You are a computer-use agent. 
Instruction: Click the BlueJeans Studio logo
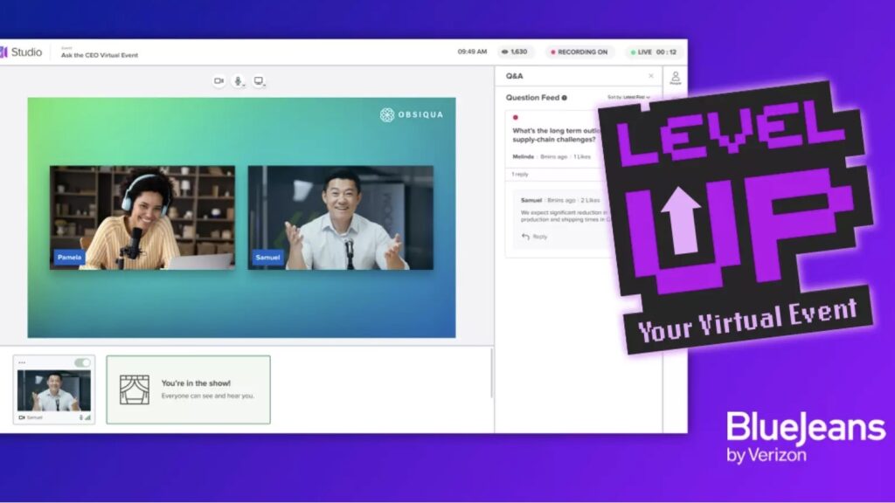click(21, 52)
